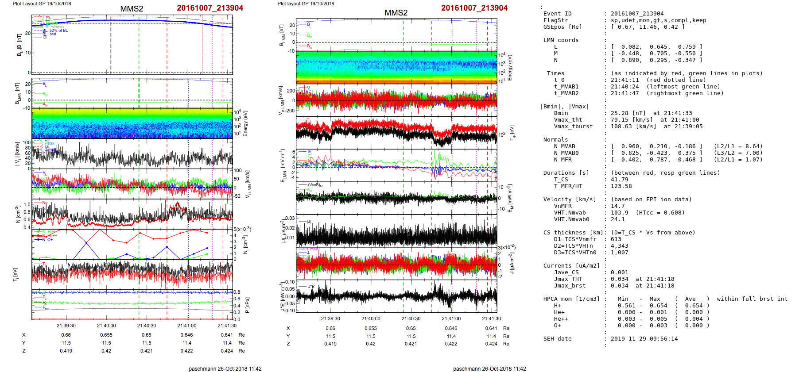Select the electron energy spectrogram in right plot

tap(396, 67)
